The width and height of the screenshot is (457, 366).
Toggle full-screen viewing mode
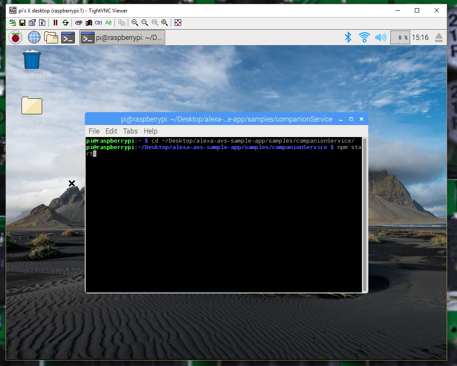[178, 22]
